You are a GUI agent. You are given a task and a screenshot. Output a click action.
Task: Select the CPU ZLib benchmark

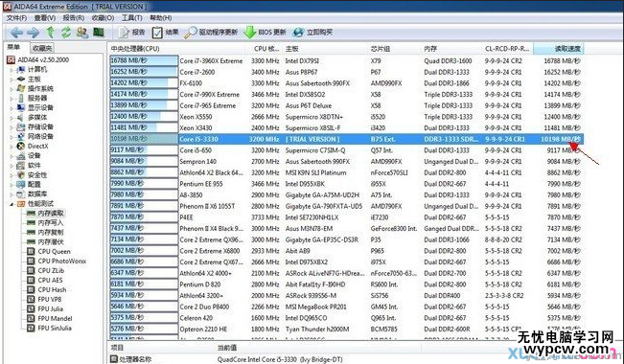point(51,270)
